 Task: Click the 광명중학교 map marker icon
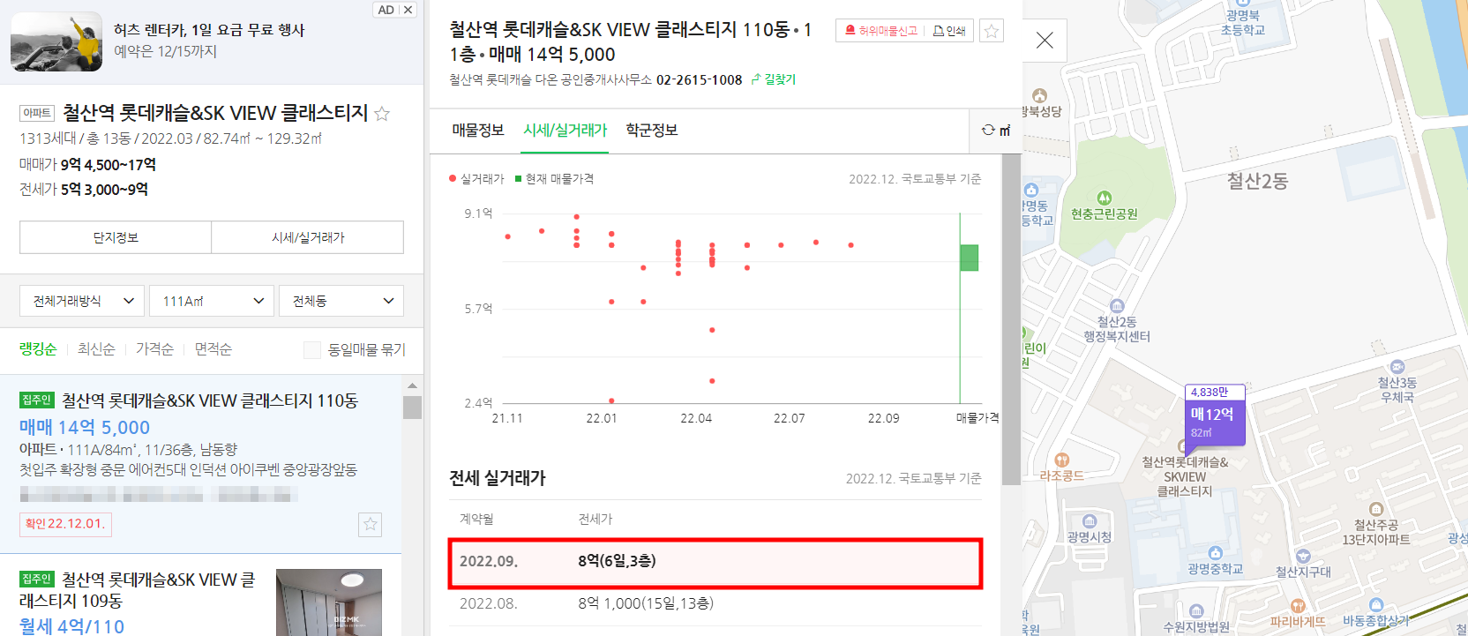pos(1216,553)
